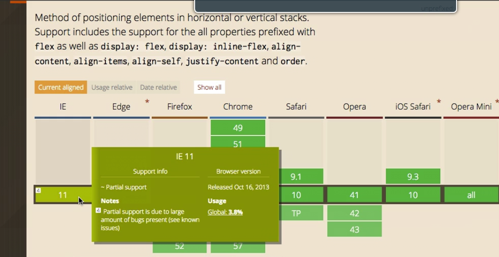The image size is (499, 257).
Task: Select the Safari 9.1 version cell
Action: (296, 176)
